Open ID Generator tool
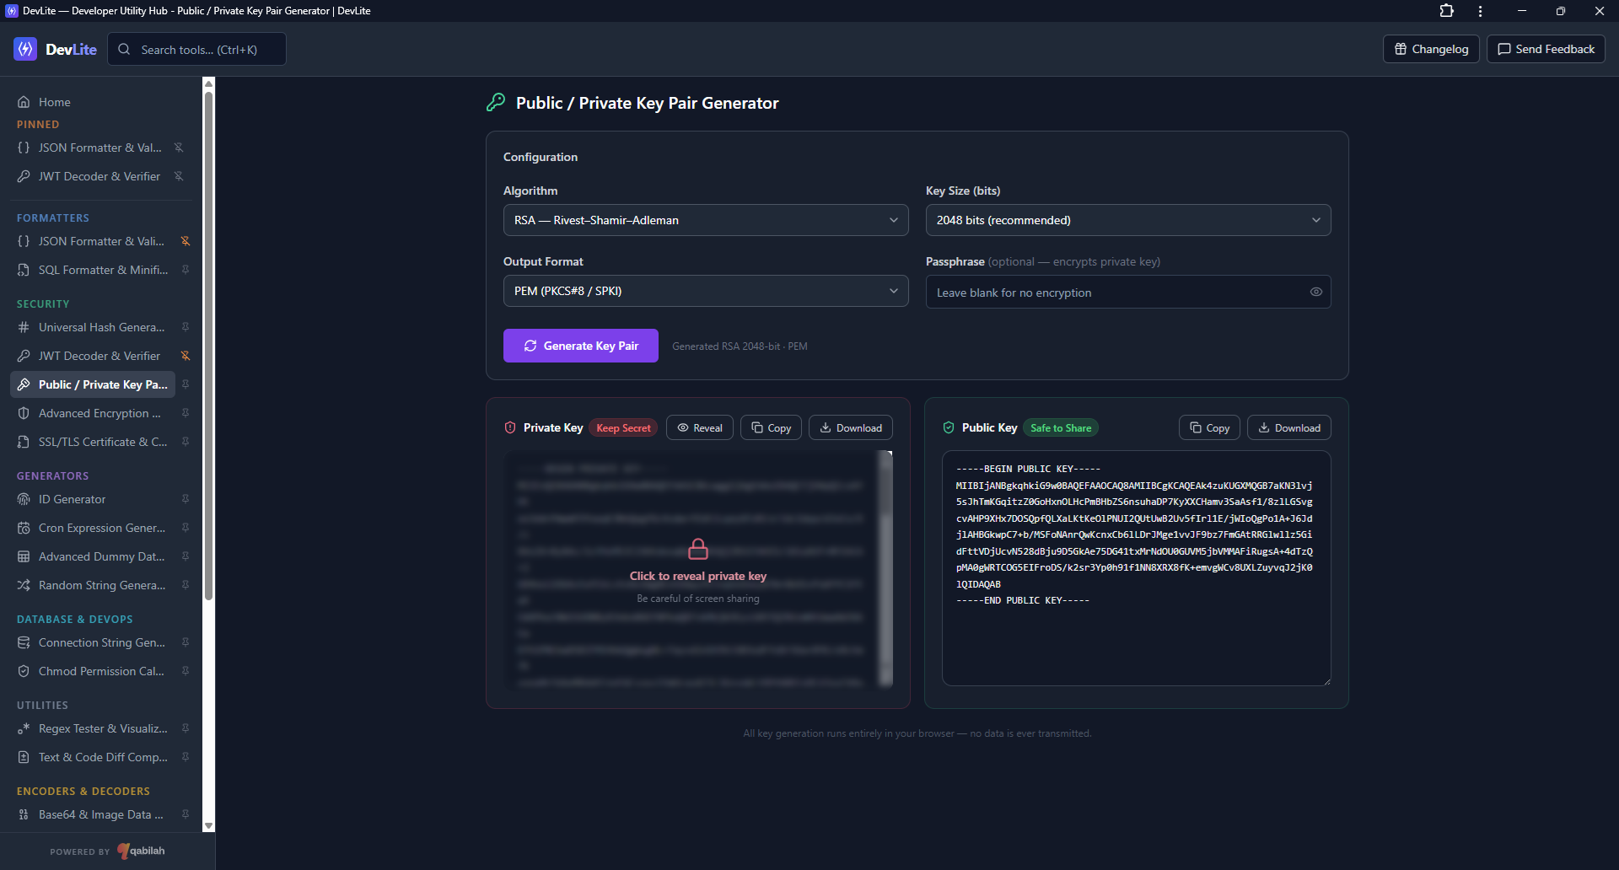The height and width of the screenshot is (870, 1619). 93,499
